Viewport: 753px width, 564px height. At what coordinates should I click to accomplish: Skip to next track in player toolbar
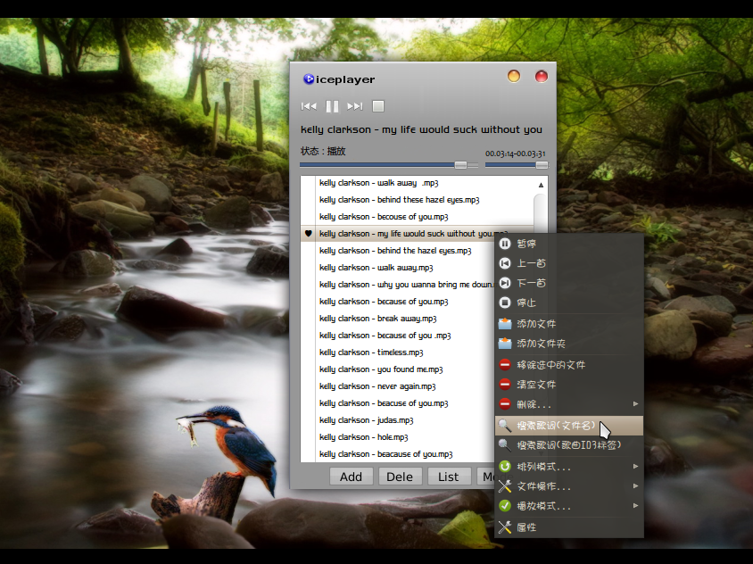pos(355,106)
